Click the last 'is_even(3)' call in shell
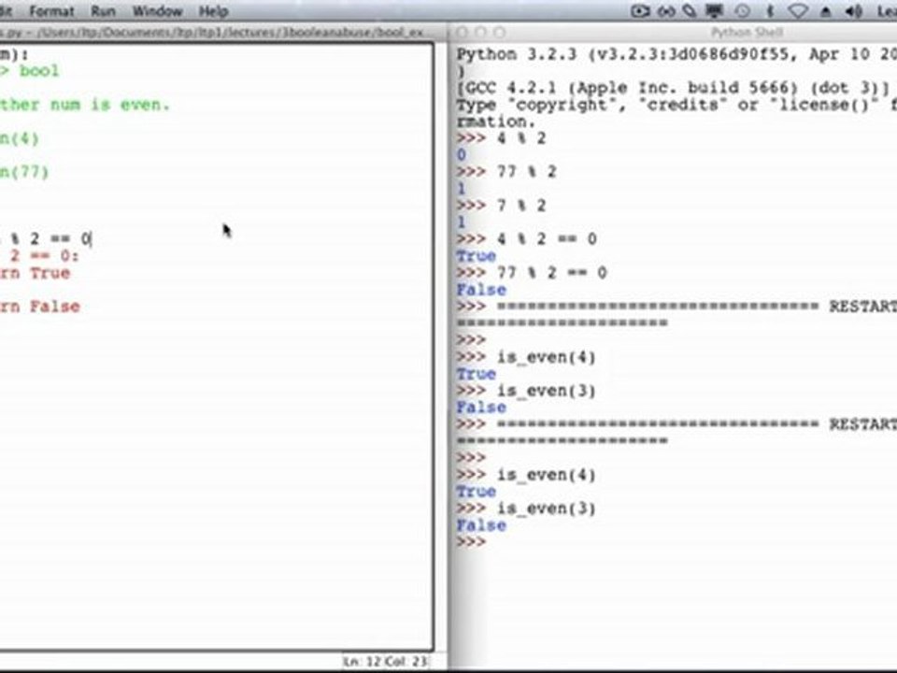Screen dimensions: 897x673 (x=547, y=508)
